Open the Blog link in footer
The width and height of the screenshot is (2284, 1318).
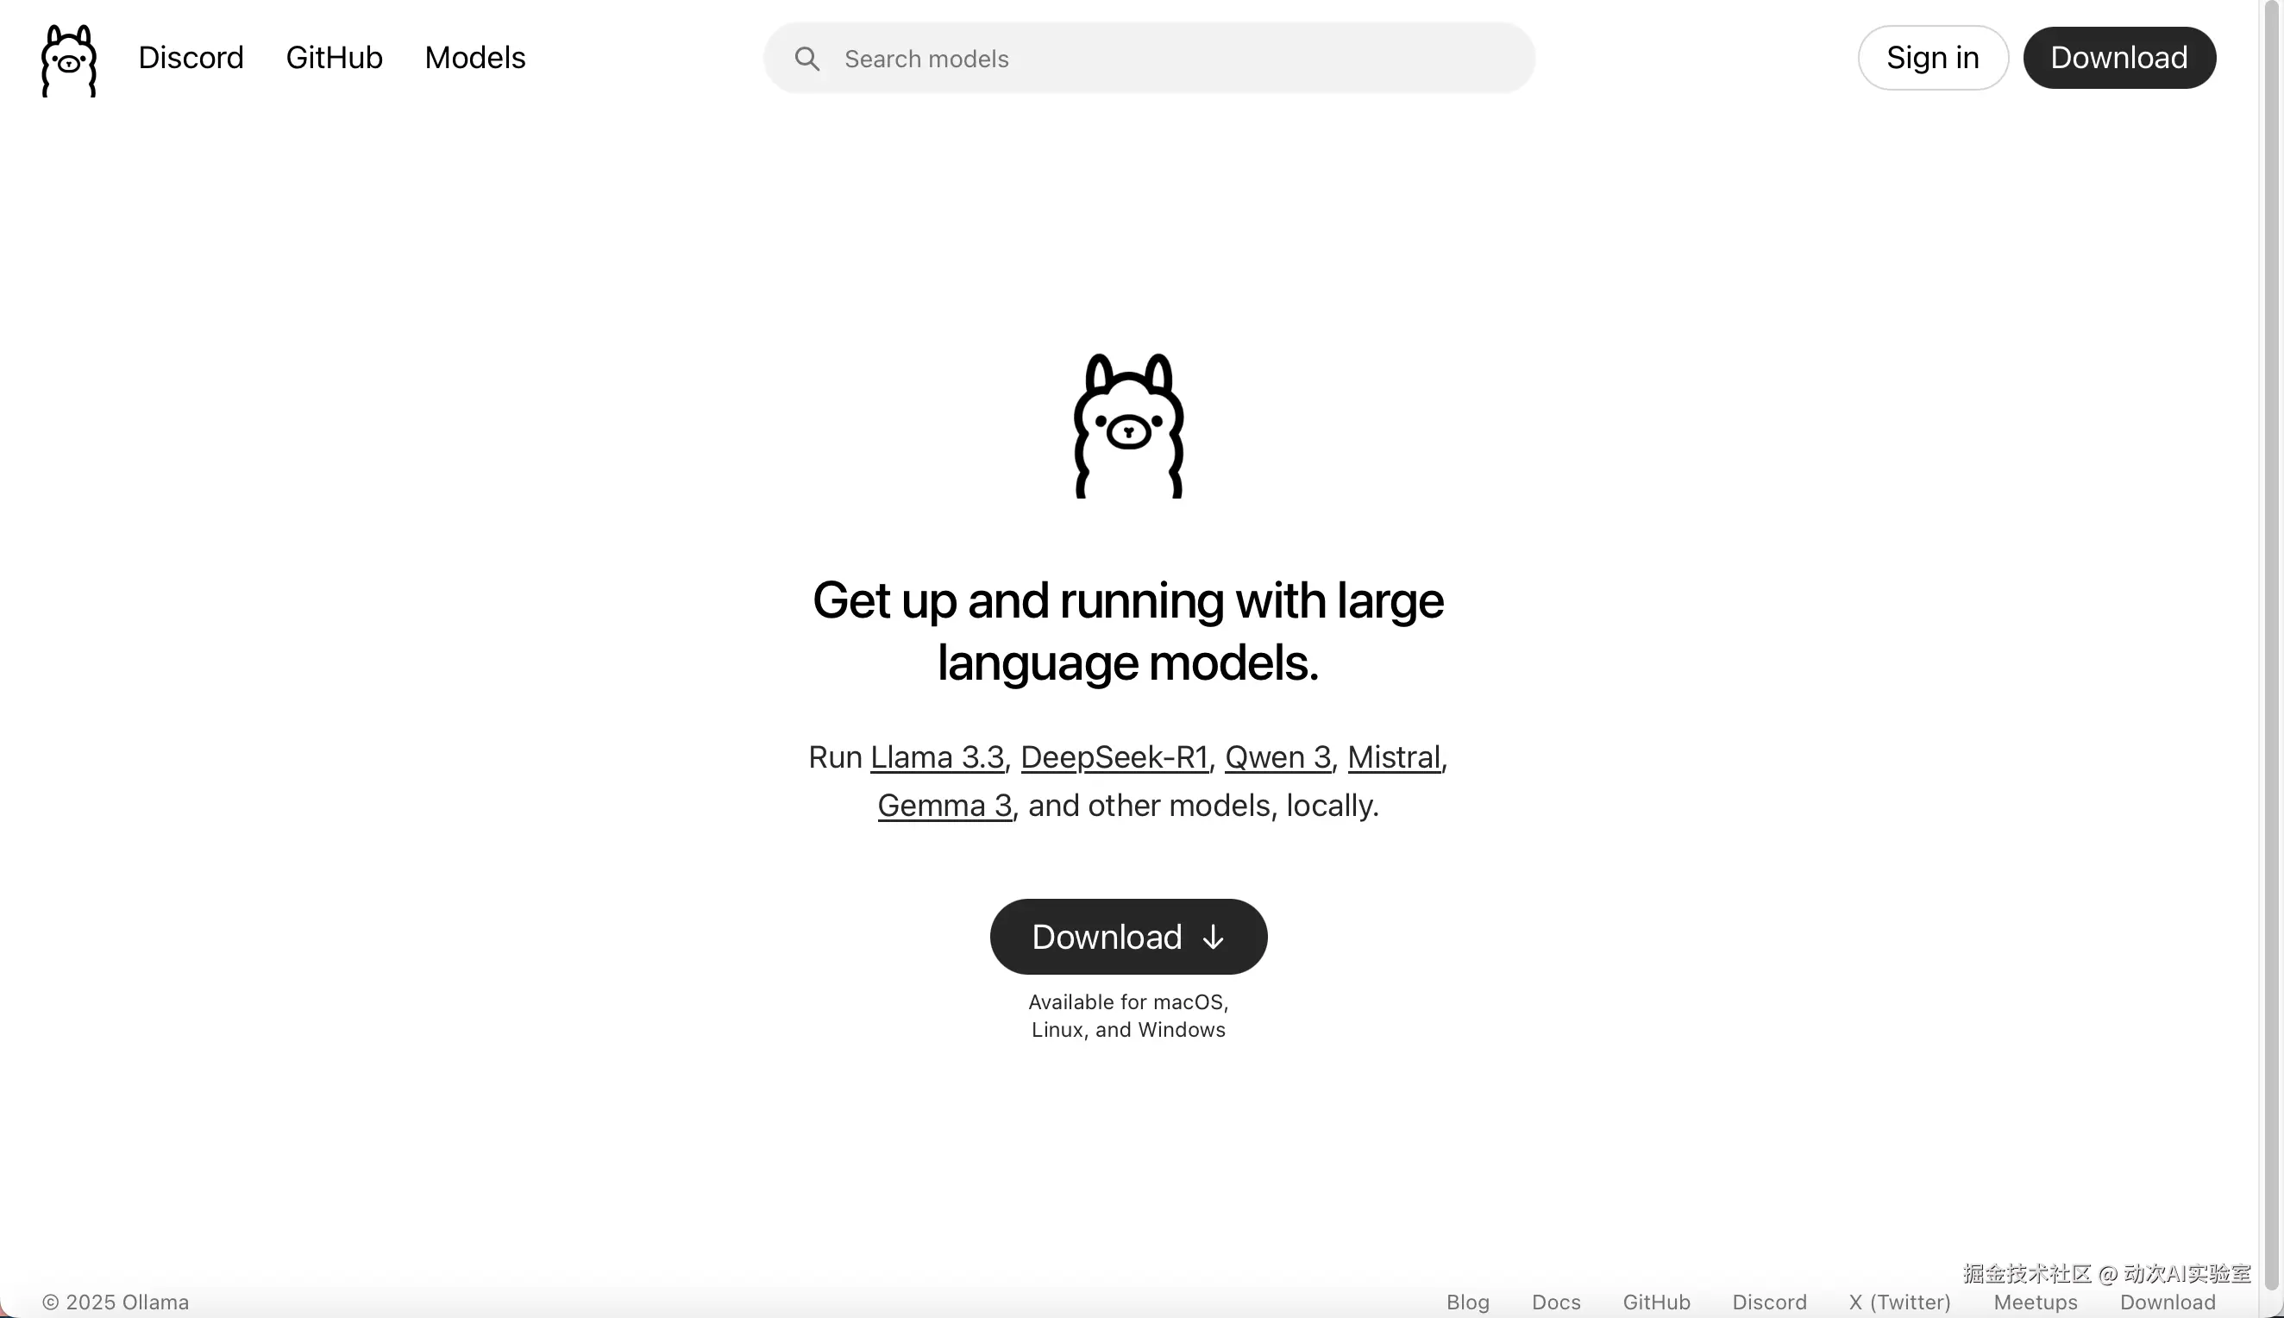tap(1468, 1302)
